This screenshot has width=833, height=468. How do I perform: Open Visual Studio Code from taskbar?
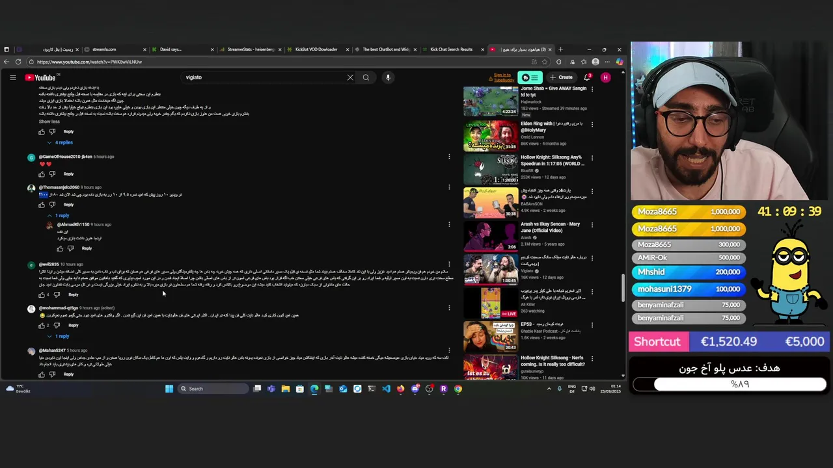pyautogui.click(x=386, y=389)
